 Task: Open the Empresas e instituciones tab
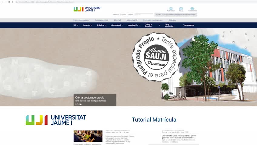[153, 20]
